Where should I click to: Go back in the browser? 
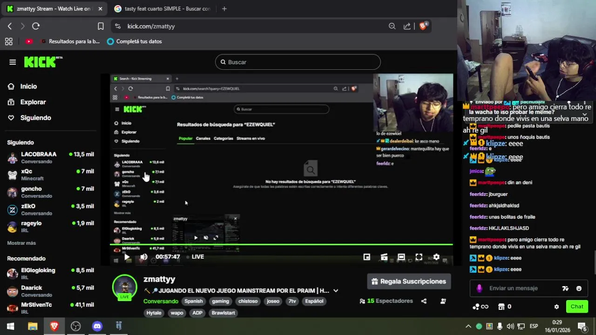tap(10, 27)
